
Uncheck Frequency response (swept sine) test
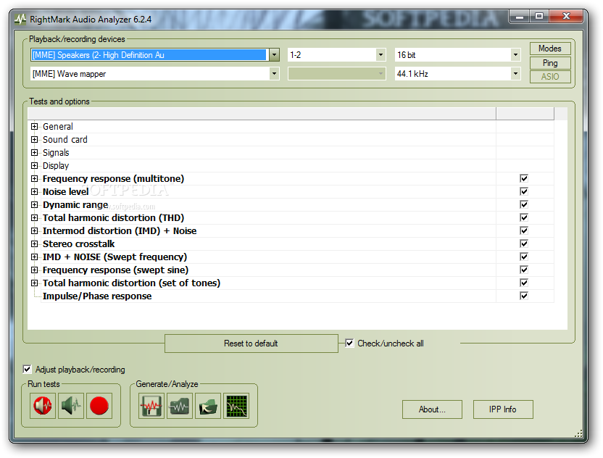point(524,270)
